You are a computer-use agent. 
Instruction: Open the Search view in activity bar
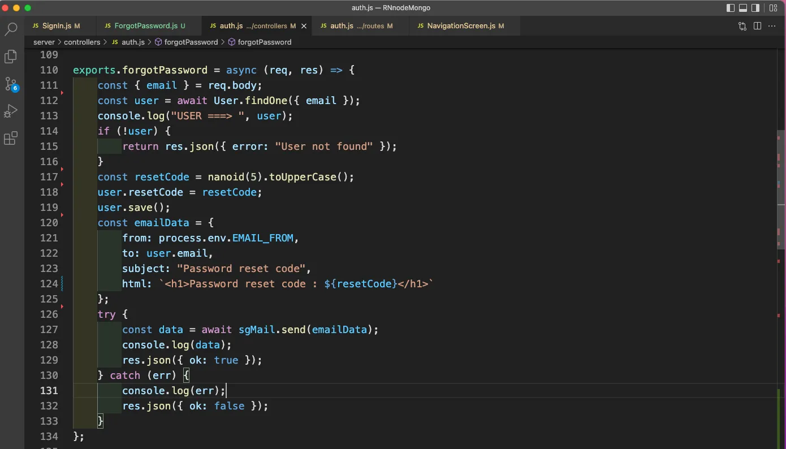pos(11,29)
